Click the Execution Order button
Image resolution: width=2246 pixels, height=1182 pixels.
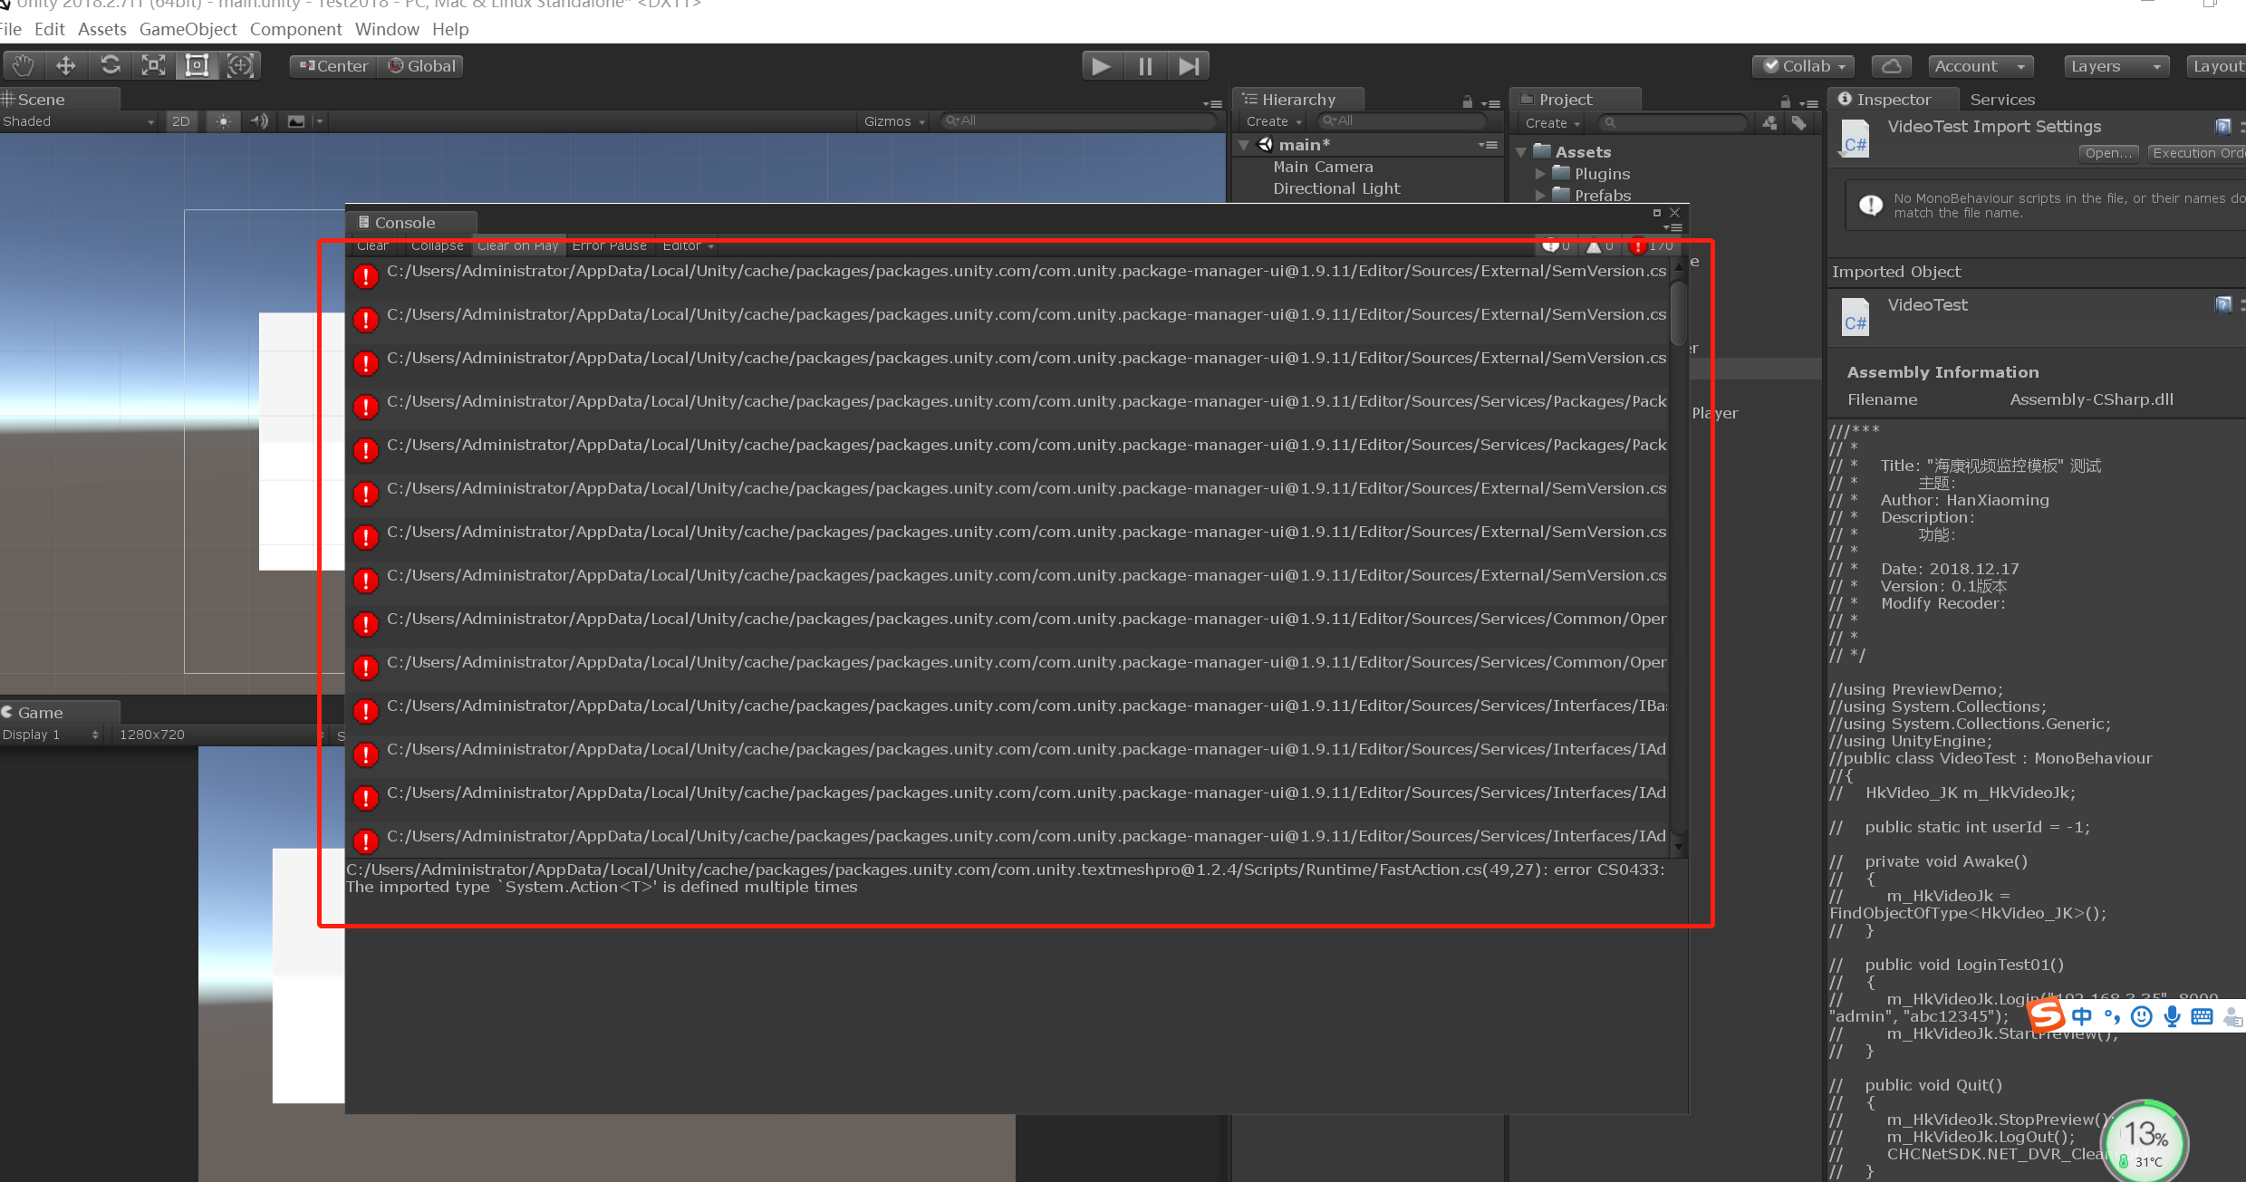(x=2198, y=153)
